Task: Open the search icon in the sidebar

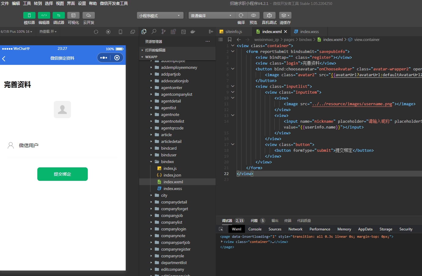Action: (x=154, y=32)
